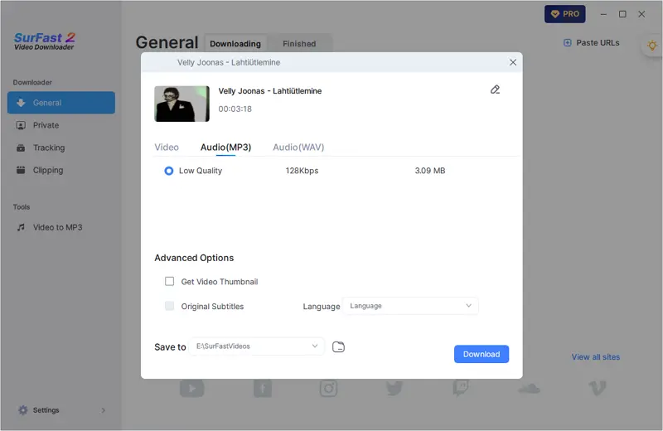The height and width of the screenshot is (431, 663).
Task: Click the SurFast 2 Video Downloader logo
Action: (45, 41)
